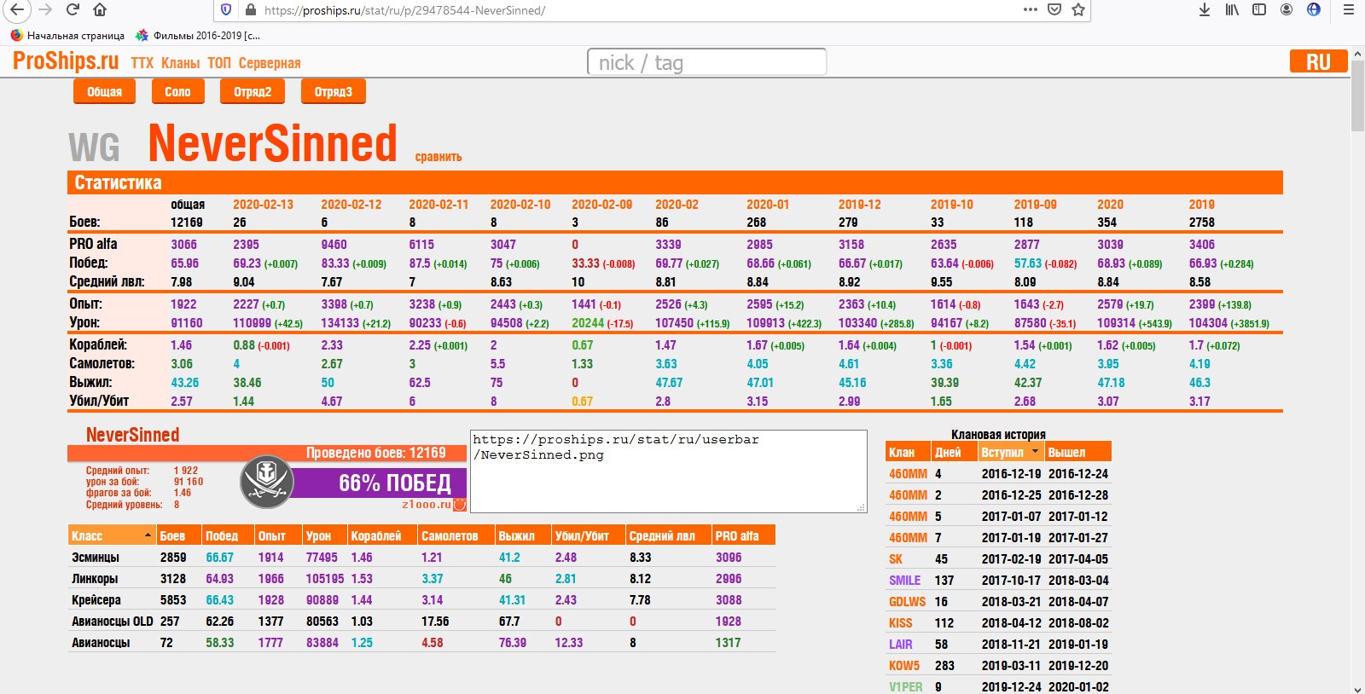1365x694 pixels.
Task: Open the GDLWS clan link
Action: [x=907, y=602]
